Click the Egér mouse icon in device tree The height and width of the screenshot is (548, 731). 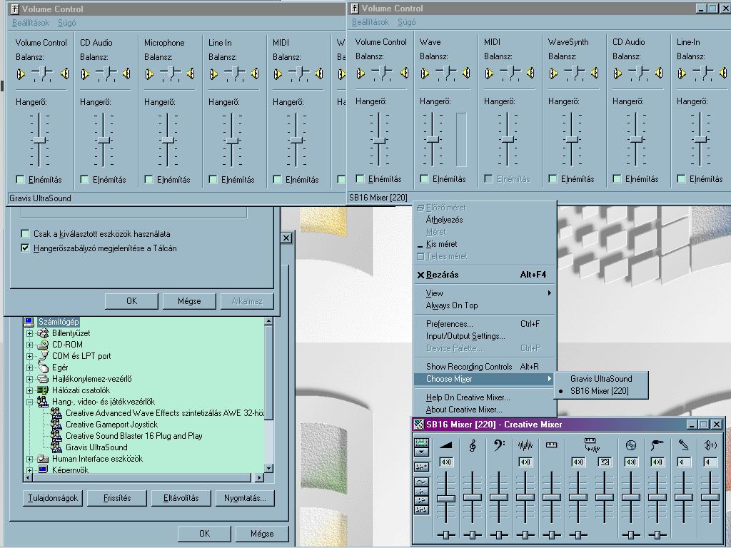click(x=43, y=367)
